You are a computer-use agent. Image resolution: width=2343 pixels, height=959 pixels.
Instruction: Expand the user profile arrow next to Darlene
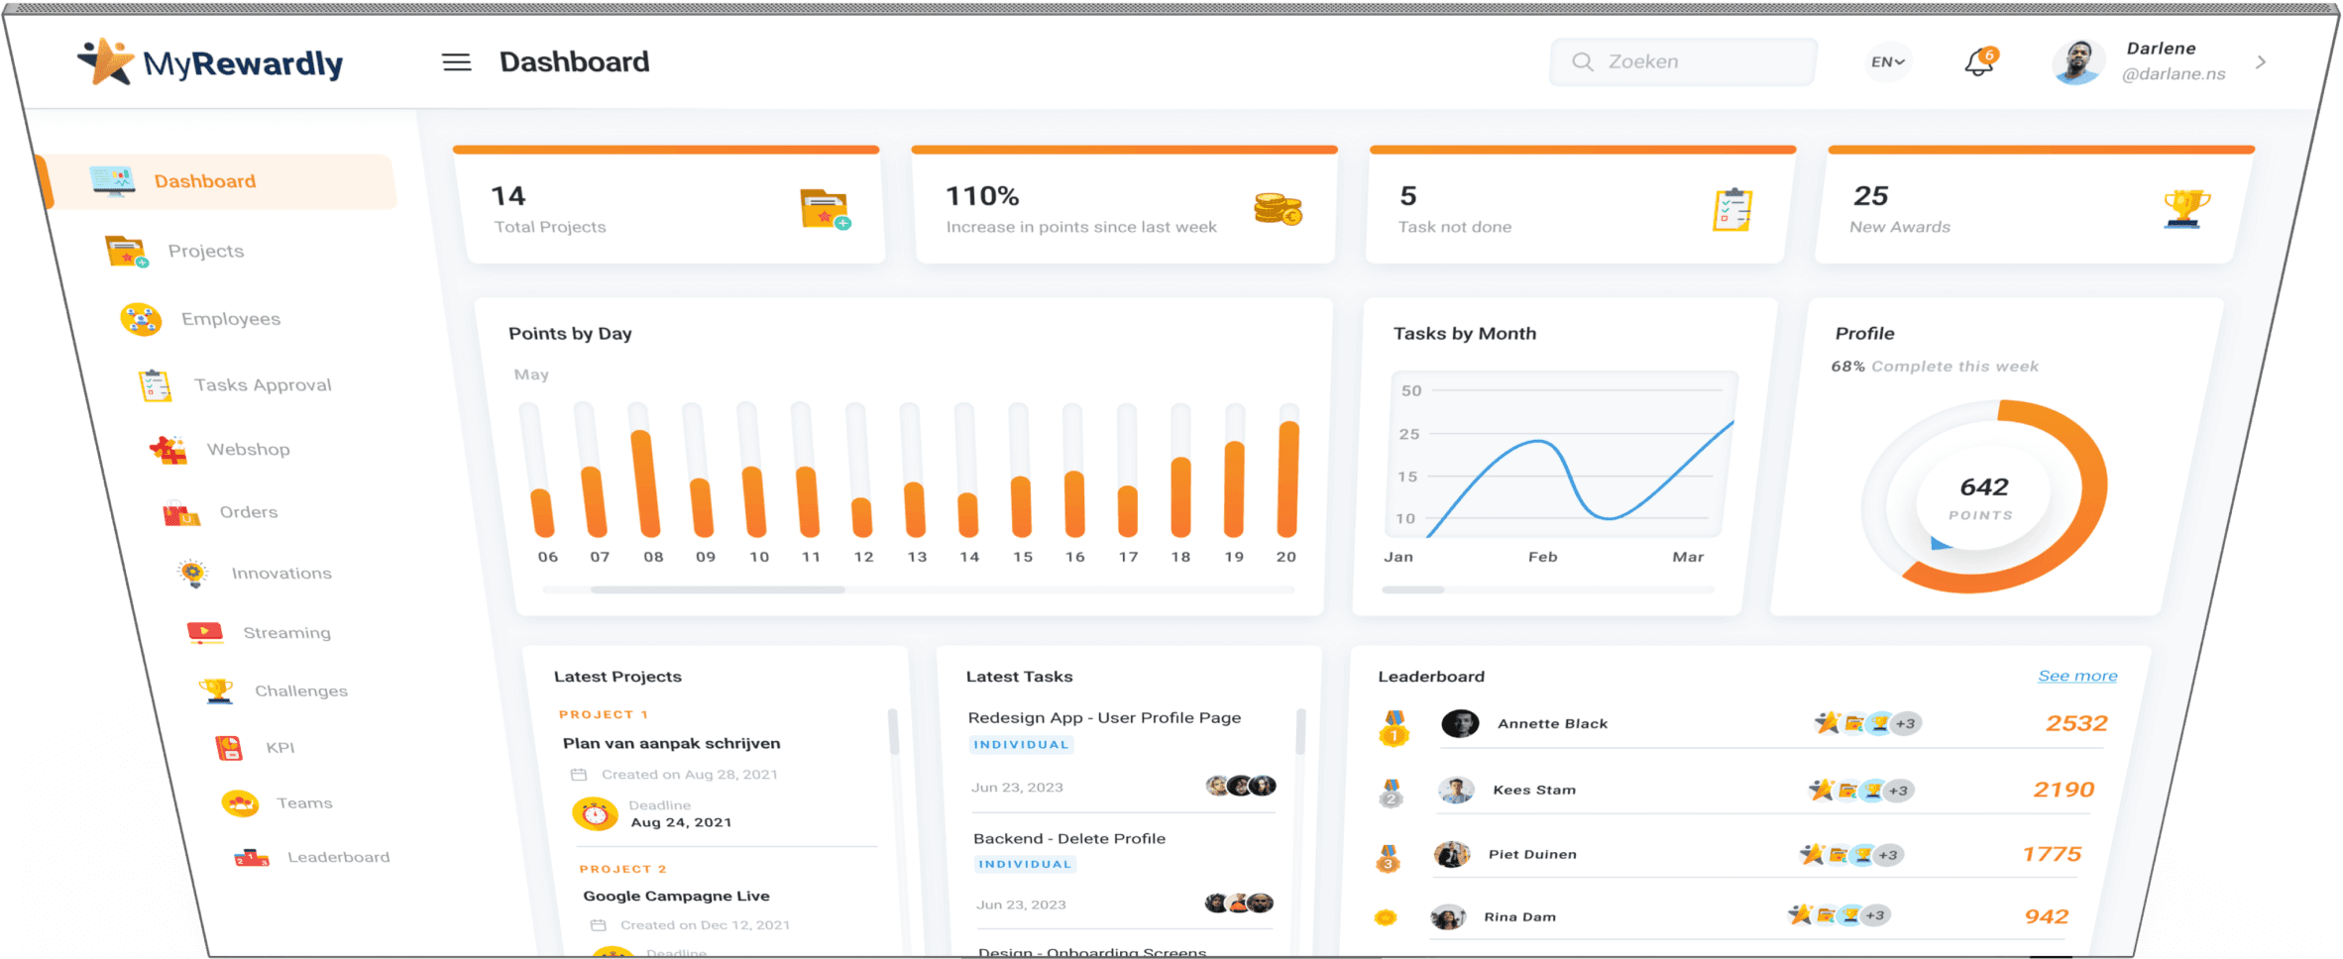point(2261,61)
